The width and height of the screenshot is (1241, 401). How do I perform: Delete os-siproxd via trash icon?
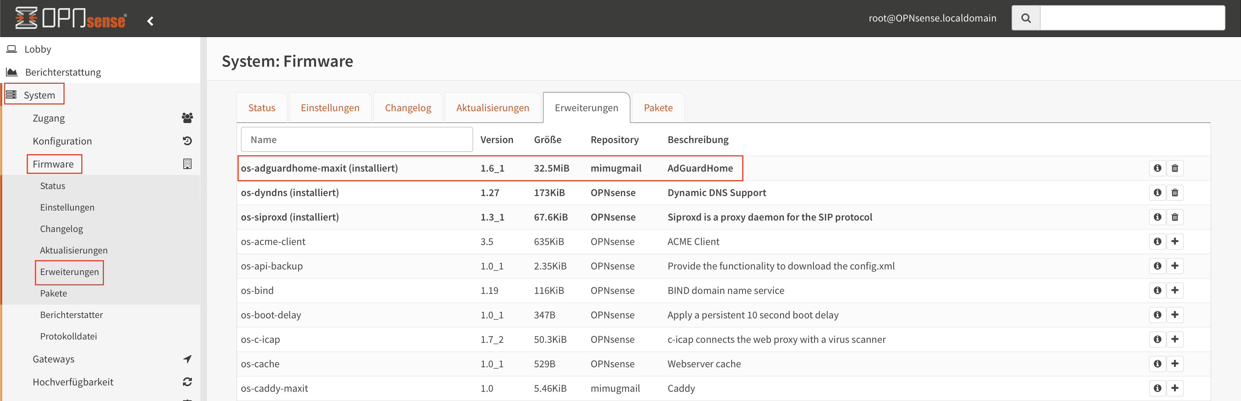pyautogui.click(x=1175, y=217)
